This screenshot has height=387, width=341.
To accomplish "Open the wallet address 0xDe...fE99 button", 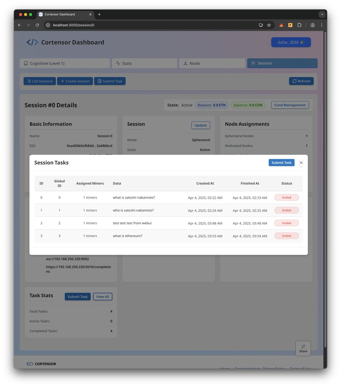I will click(x=291, y=42).
